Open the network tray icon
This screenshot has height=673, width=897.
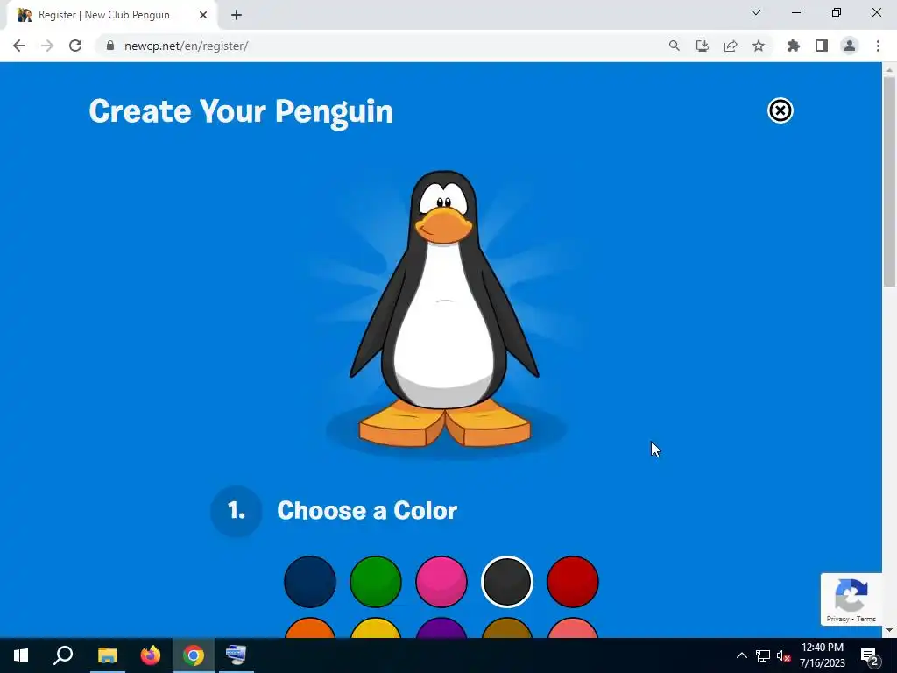pos(763,655)
